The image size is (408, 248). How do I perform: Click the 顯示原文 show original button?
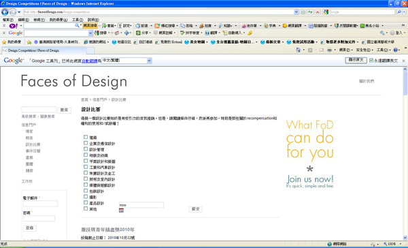[x=356, y=60]
